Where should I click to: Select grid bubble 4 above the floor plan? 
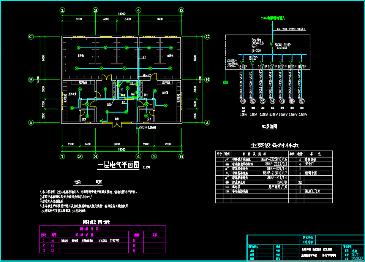138,10
